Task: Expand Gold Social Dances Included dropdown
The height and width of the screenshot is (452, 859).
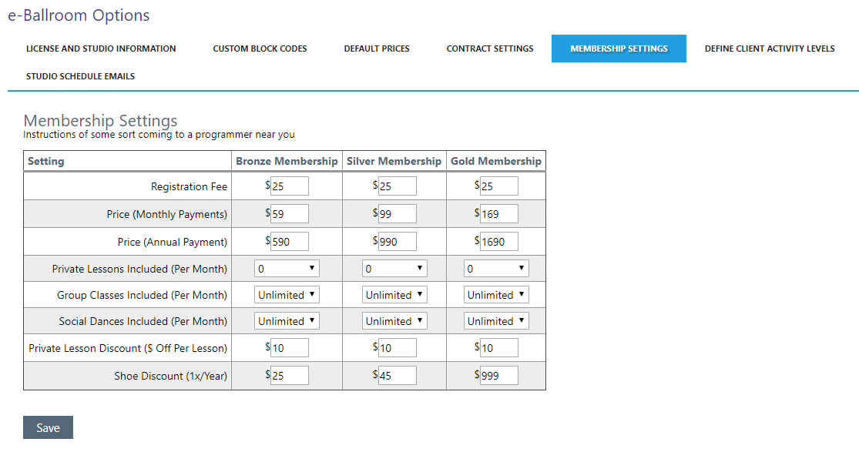Action: pos(496,321)
